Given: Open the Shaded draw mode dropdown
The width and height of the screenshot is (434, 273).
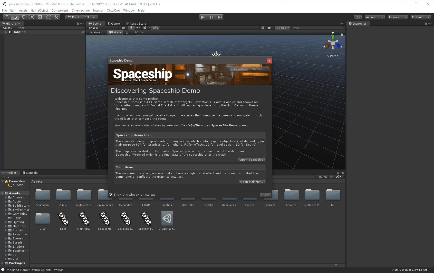Looking at the screenshot, I should coord(103,28).
